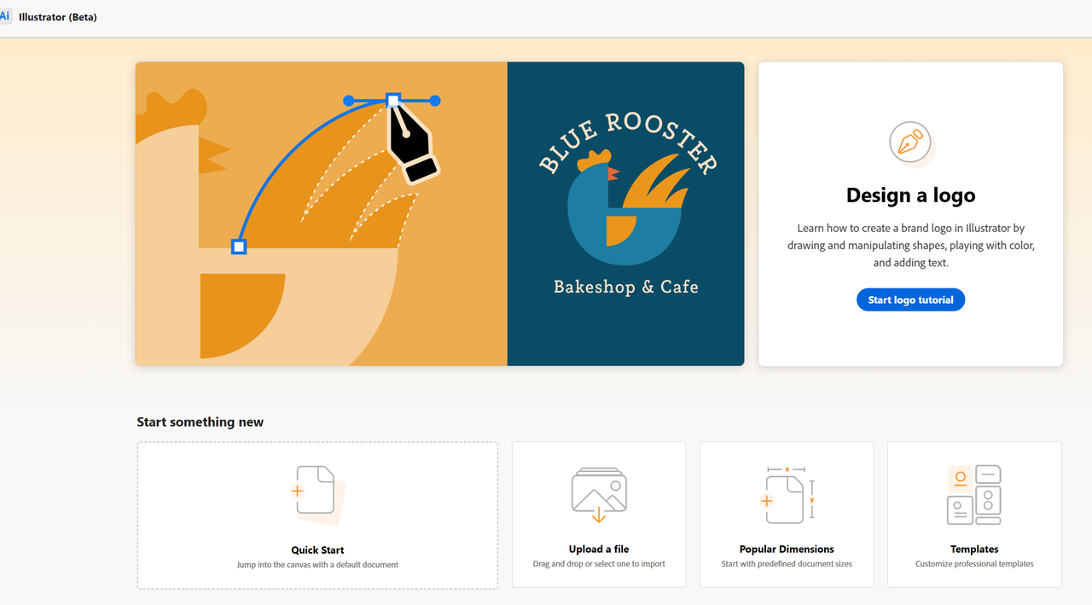Click the Quick Start new document icon

coord(316,493)
